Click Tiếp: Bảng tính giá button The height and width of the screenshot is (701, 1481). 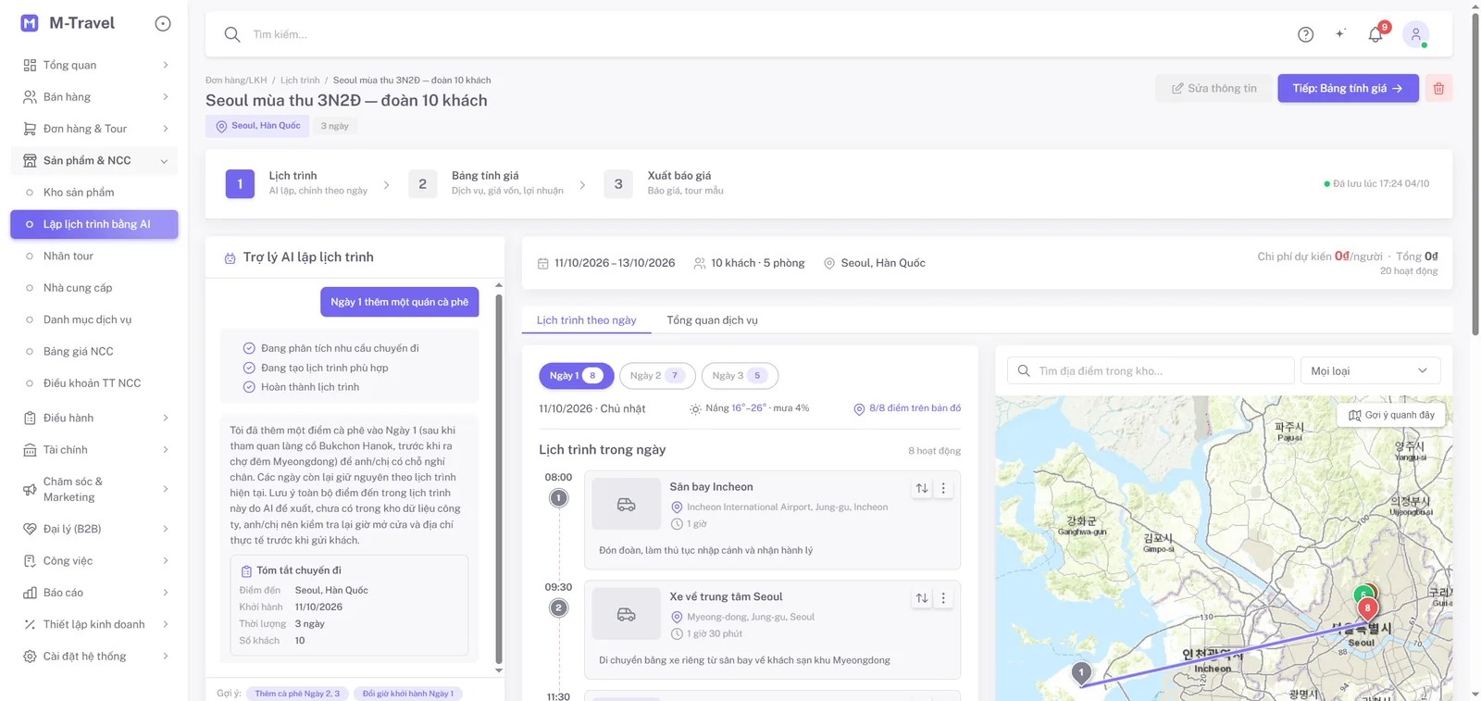click(1348, 88)
